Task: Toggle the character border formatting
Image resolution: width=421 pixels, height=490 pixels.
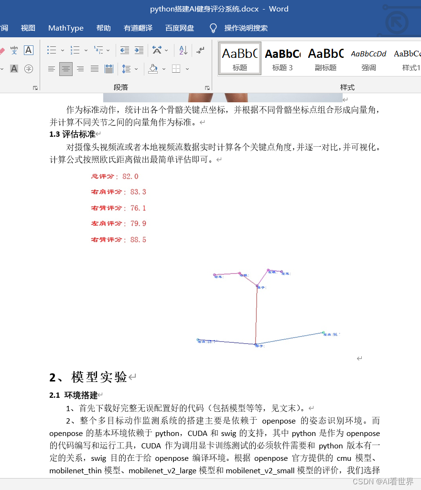Action: pos(29,50)
